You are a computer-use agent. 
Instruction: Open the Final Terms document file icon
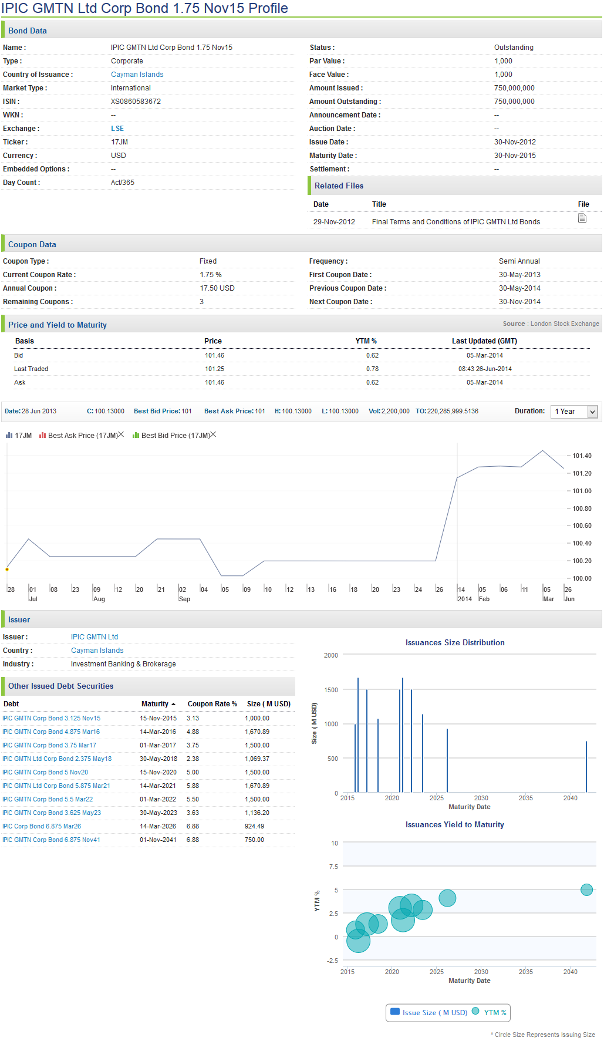pyautogui.click(x=582, y=218)
